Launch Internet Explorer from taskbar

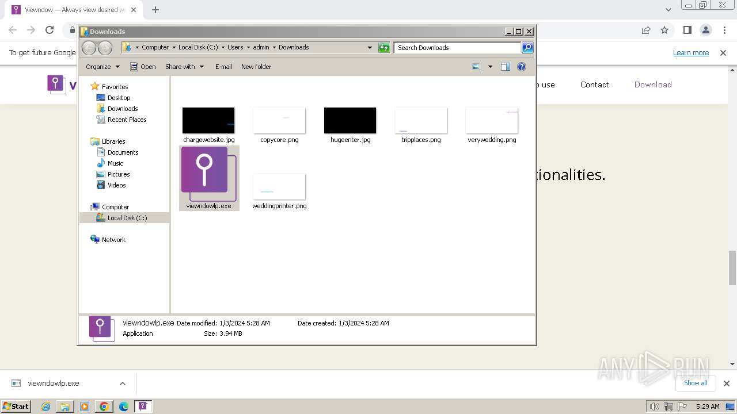pos(46,407)
